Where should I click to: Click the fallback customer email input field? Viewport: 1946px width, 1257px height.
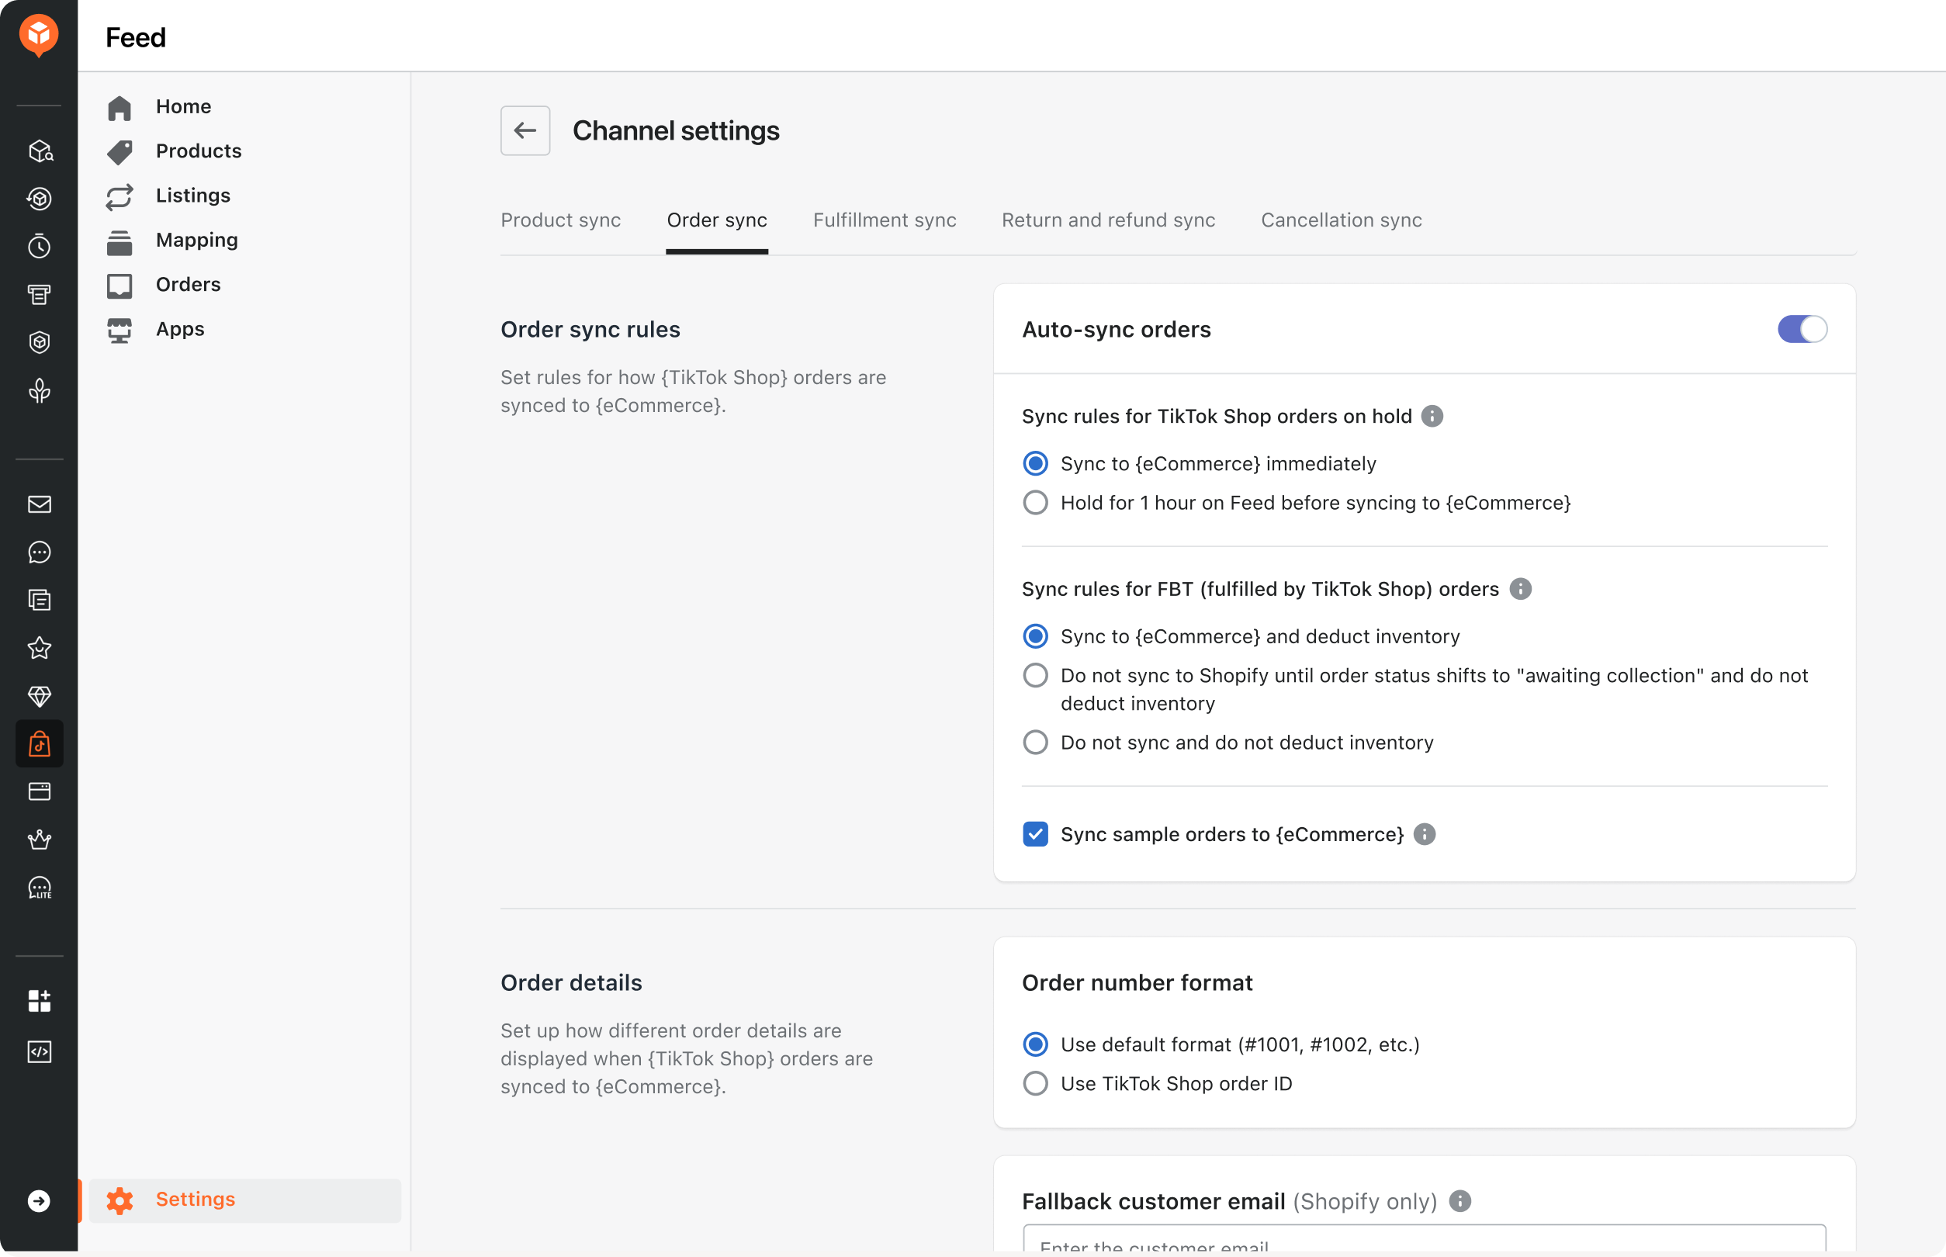[x=1424, y=1241]
